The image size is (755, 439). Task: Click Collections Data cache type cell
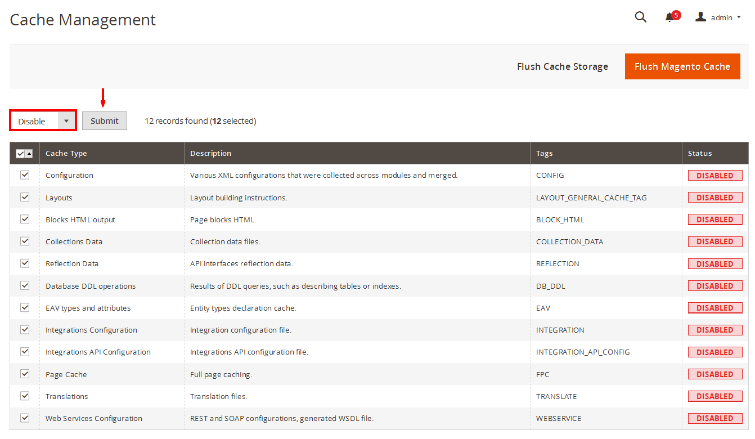112,241
